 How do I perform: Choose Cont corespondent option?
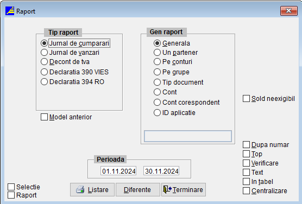pos(157,103)
